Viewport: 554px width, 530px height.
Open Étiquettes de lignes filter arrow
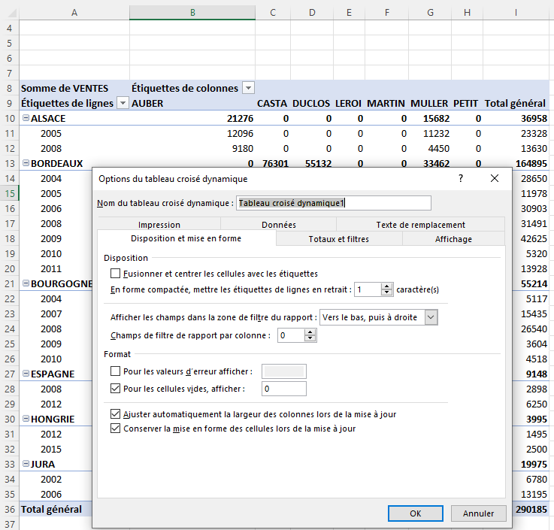coord(123,103)
